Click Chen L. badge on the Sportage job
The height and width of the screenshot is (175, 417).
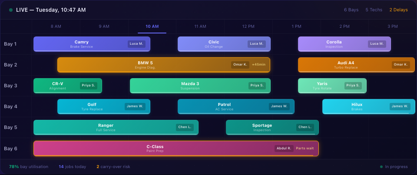click(x=305, y=127)
